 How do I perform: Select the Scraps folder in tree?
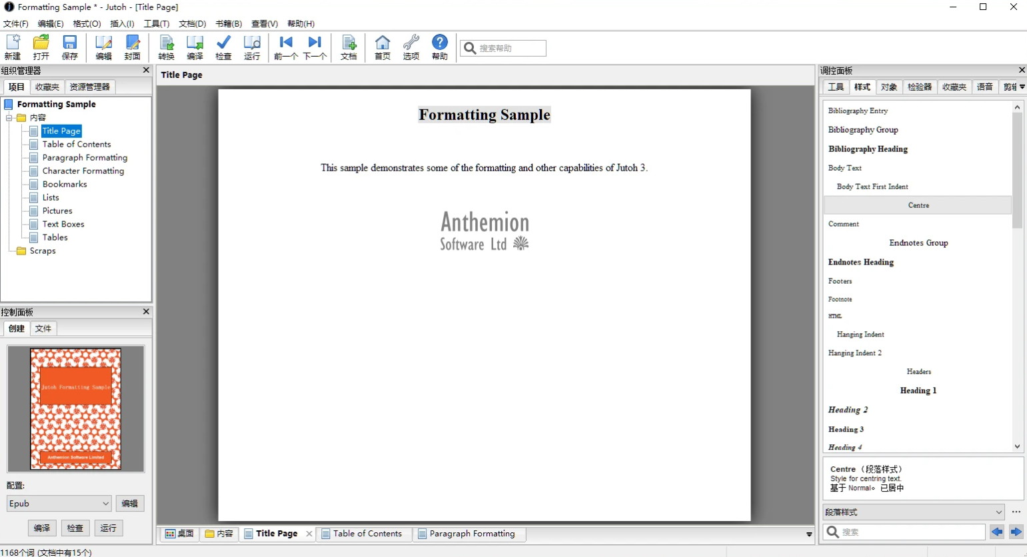pyautogui.click(x=43, y=251)
